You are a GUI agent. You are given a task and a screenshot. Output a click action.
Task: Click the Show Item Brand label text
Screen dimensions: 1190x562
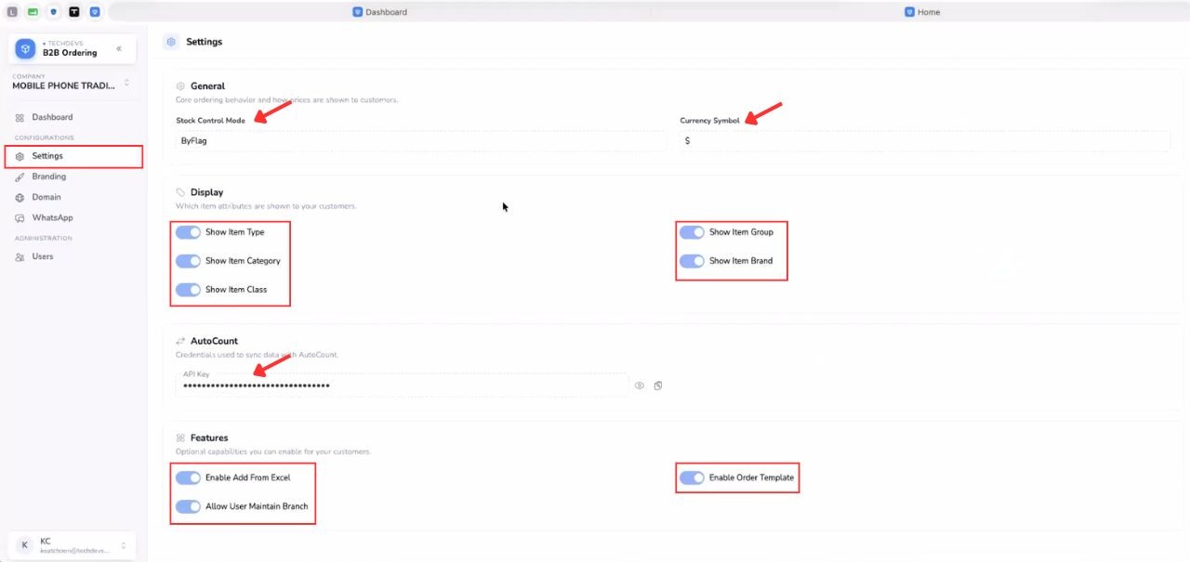coord(741,261)
